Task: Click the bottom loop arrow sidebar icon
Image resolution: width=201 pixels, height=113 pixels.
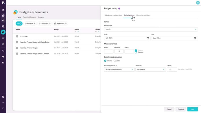Action: pos(3,108)
